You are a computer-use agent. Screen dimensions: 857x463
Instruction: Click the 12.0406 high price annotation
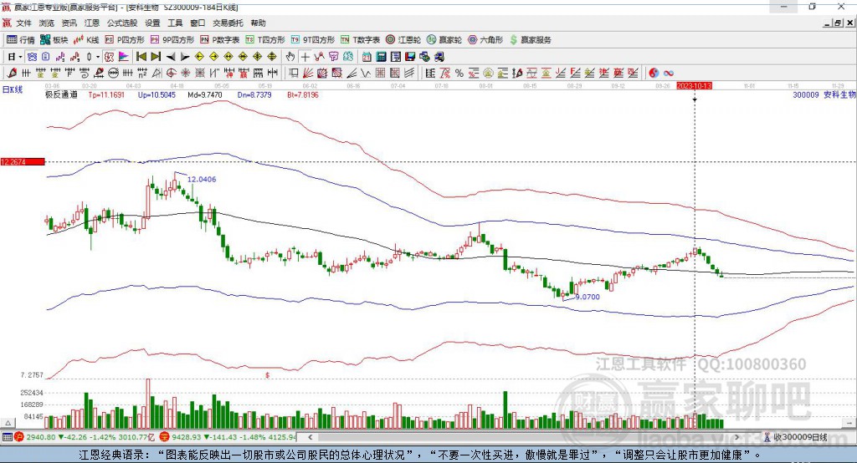pos(202,179)
